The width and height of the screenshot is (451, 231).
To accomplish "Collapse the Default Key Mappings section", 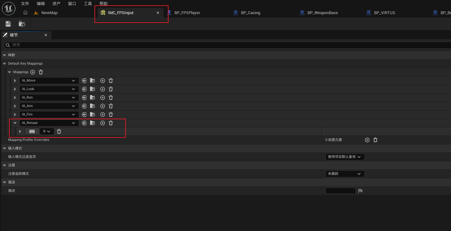I will point(4,64).
